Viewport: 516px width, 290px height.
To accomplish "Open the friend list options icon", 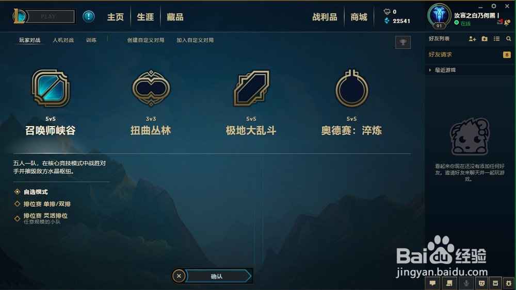I will pos(496,39).
